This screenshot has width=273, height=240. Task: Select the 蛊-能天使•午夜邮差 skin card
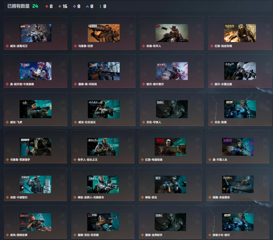(x=36, y=71)
